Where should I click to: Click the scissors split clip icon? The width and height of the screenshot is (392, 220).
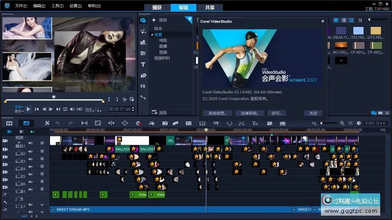tap(124, 99)
